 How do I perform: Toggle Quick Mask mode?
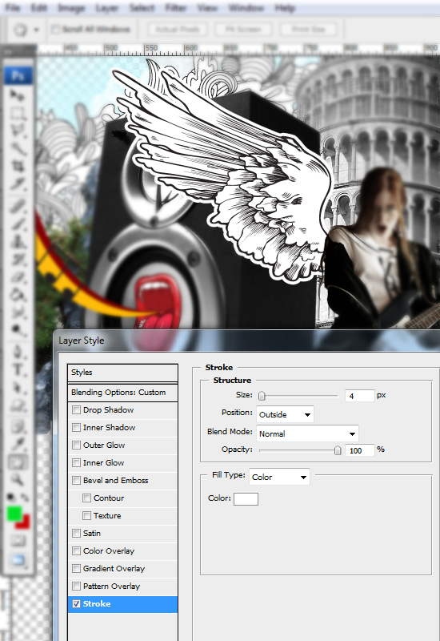pos(17,541)
